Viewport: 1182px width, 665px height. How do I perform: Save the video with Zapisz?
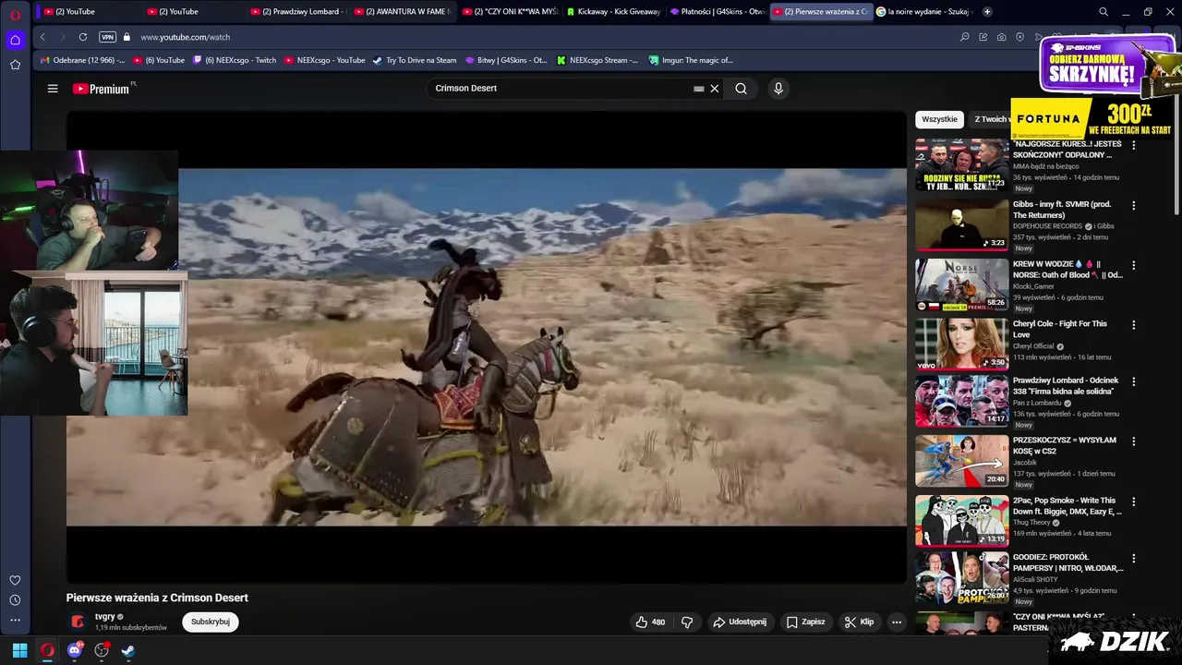point(805,622)
